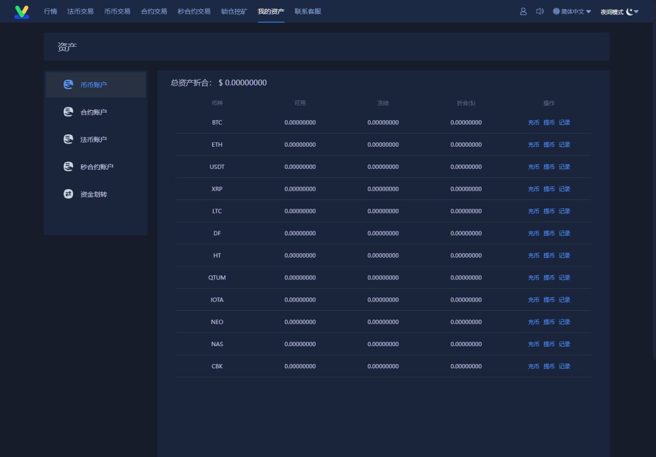
Task: Open the 秒合约交易 menu item
Action: click(194, 11)
